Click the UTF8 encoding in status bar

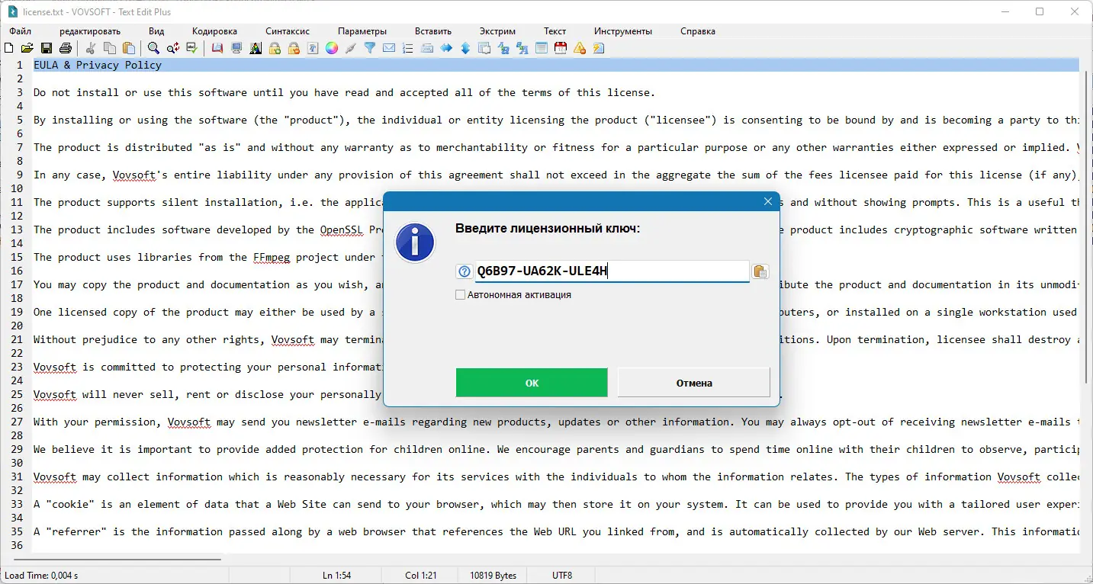562,576
